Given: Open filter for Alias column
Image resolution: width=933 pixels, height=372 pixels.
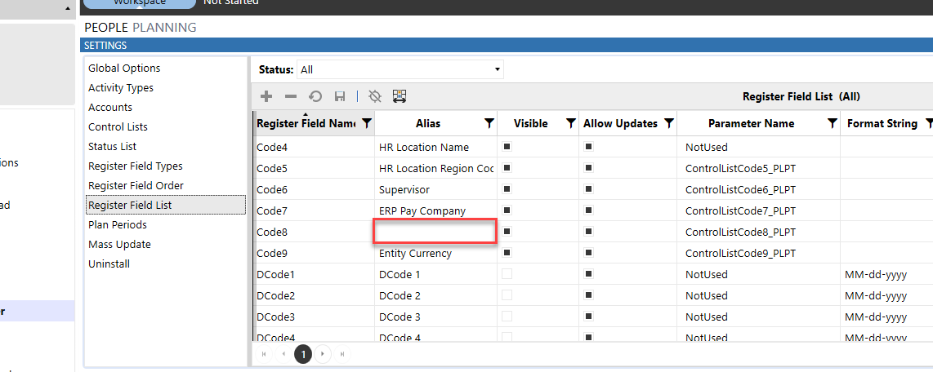Looking at the screenshot, I should [x=489, y=124].
